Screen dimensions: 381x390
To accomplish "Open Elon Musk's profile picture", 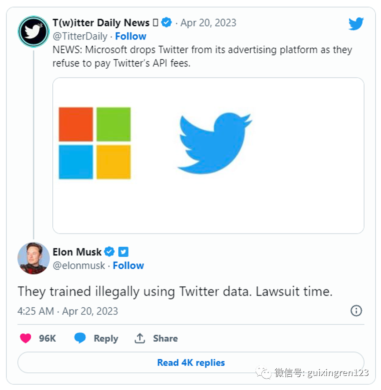I will pos(33,258).
